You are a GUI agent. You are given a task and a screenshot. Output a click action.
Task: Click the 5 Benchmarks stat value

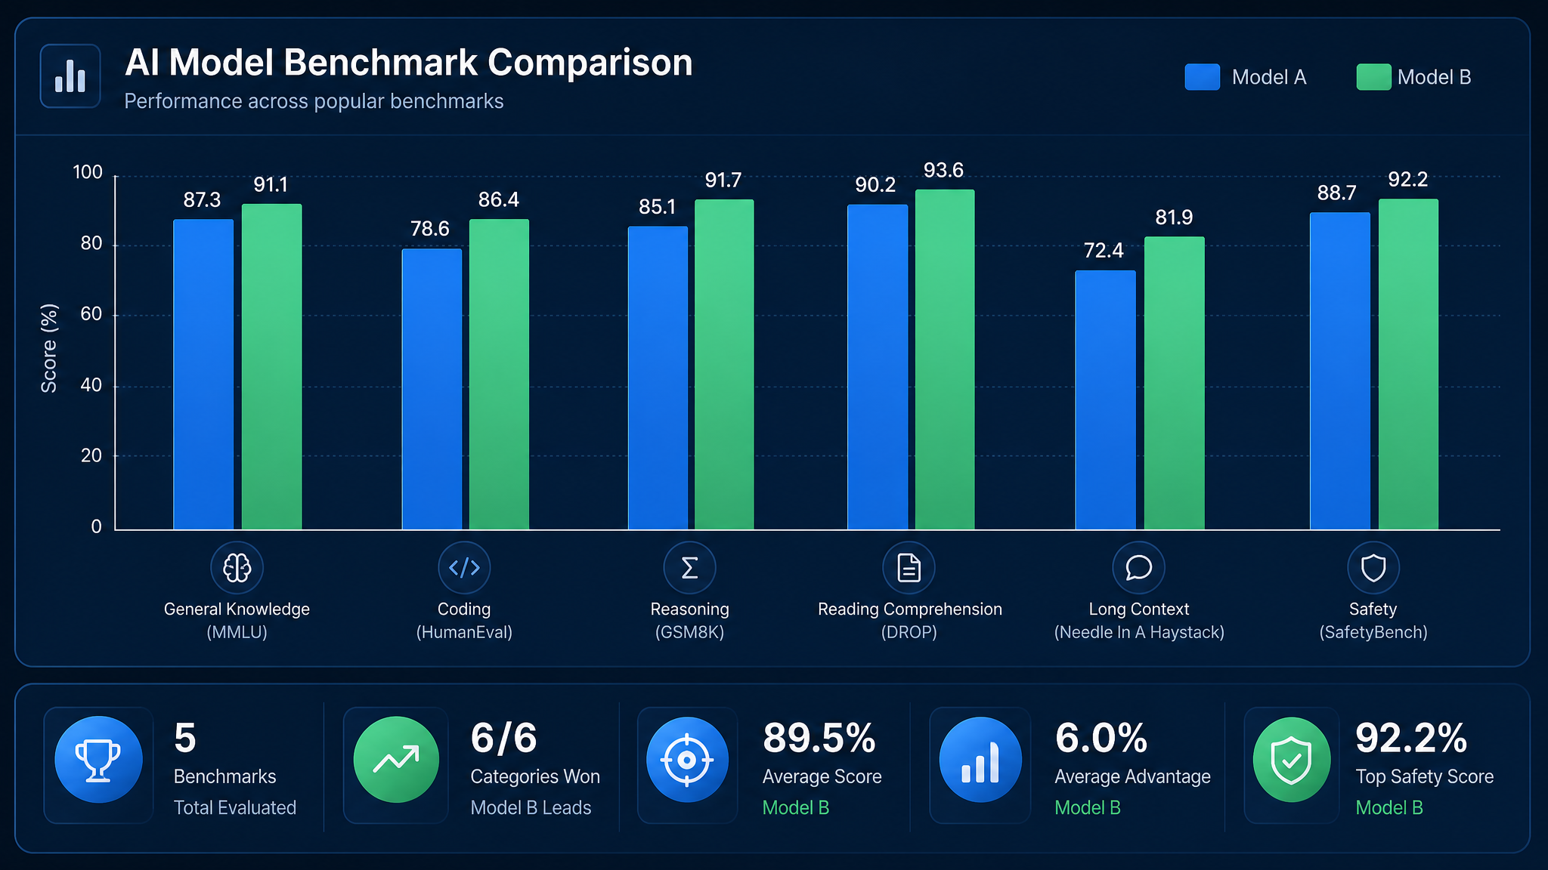185,739
